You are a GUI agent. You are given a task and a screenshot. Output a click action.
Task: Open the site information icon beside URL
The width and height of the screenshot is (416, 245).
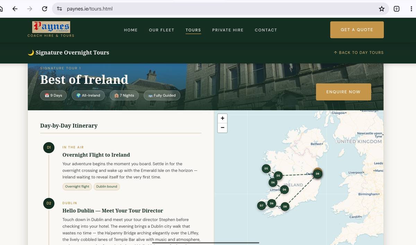pyautogui.click(x=59, y=9)
